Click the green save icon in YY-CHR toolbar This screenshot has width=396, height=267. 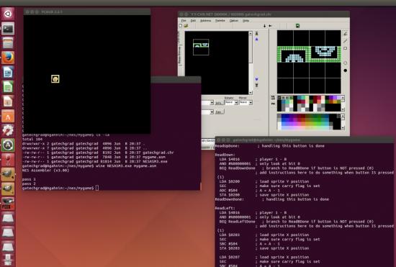point(298,26)
